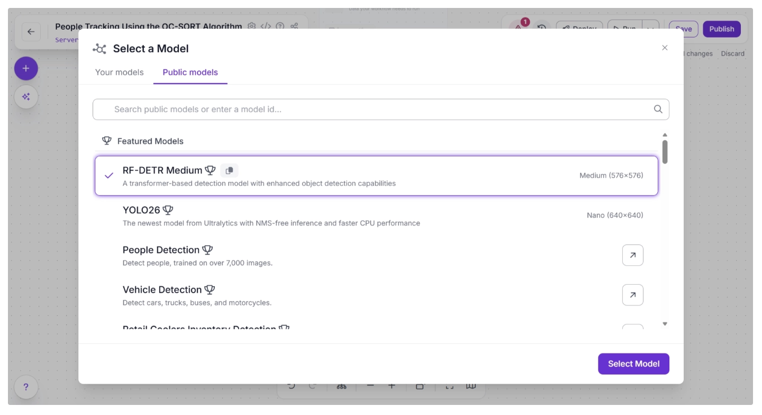Open the Medium (576×576) size option
Screen dimensions: 762x415
click(x=611, y=175)
